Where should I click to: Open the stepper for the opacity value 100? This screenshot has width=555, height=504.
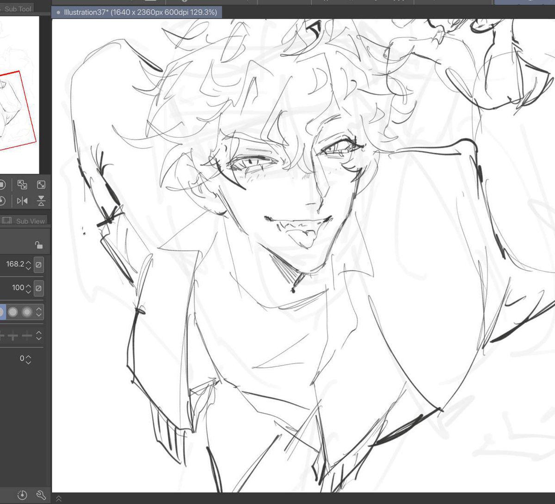pyautogui.click(x=29, y=288)
